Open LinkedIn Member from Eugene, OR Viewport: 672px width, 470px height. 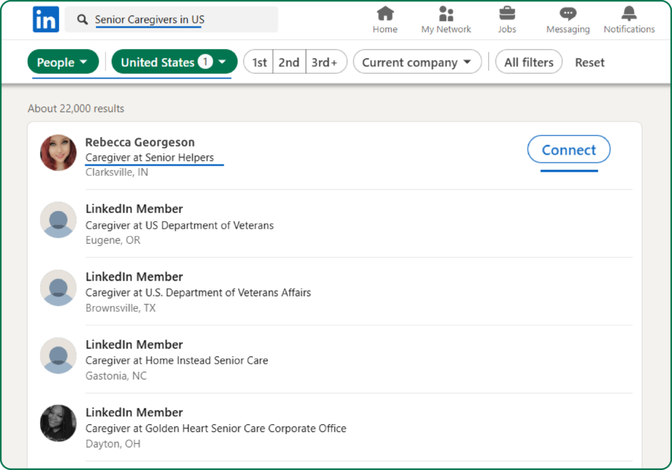[x=134, y=209]
